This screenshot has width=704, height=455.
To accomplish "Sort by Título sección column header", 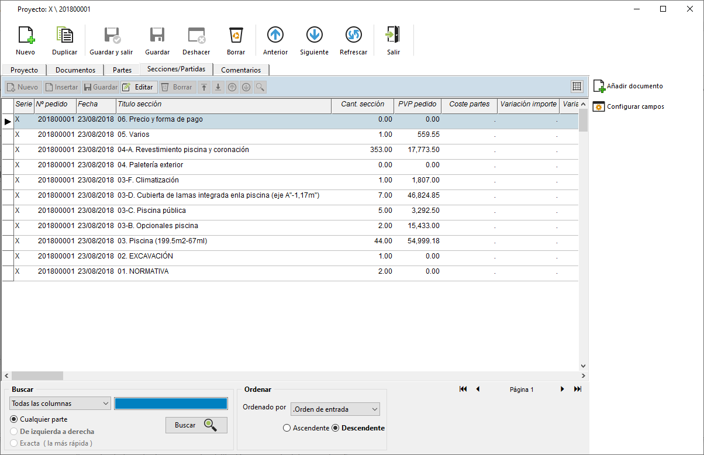I will [223, 105].
